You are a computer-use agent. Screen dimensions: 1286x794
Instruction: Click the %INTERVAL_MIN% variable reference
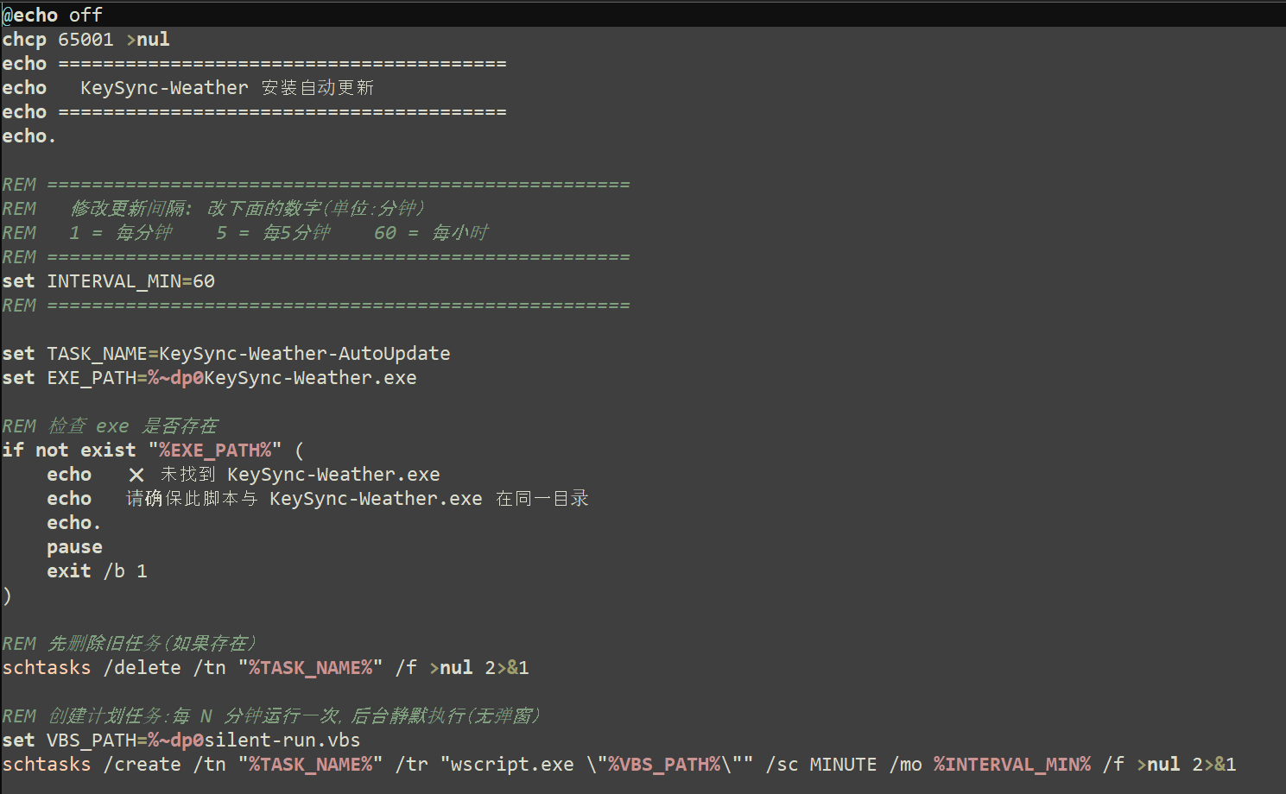pos(1012,765)
